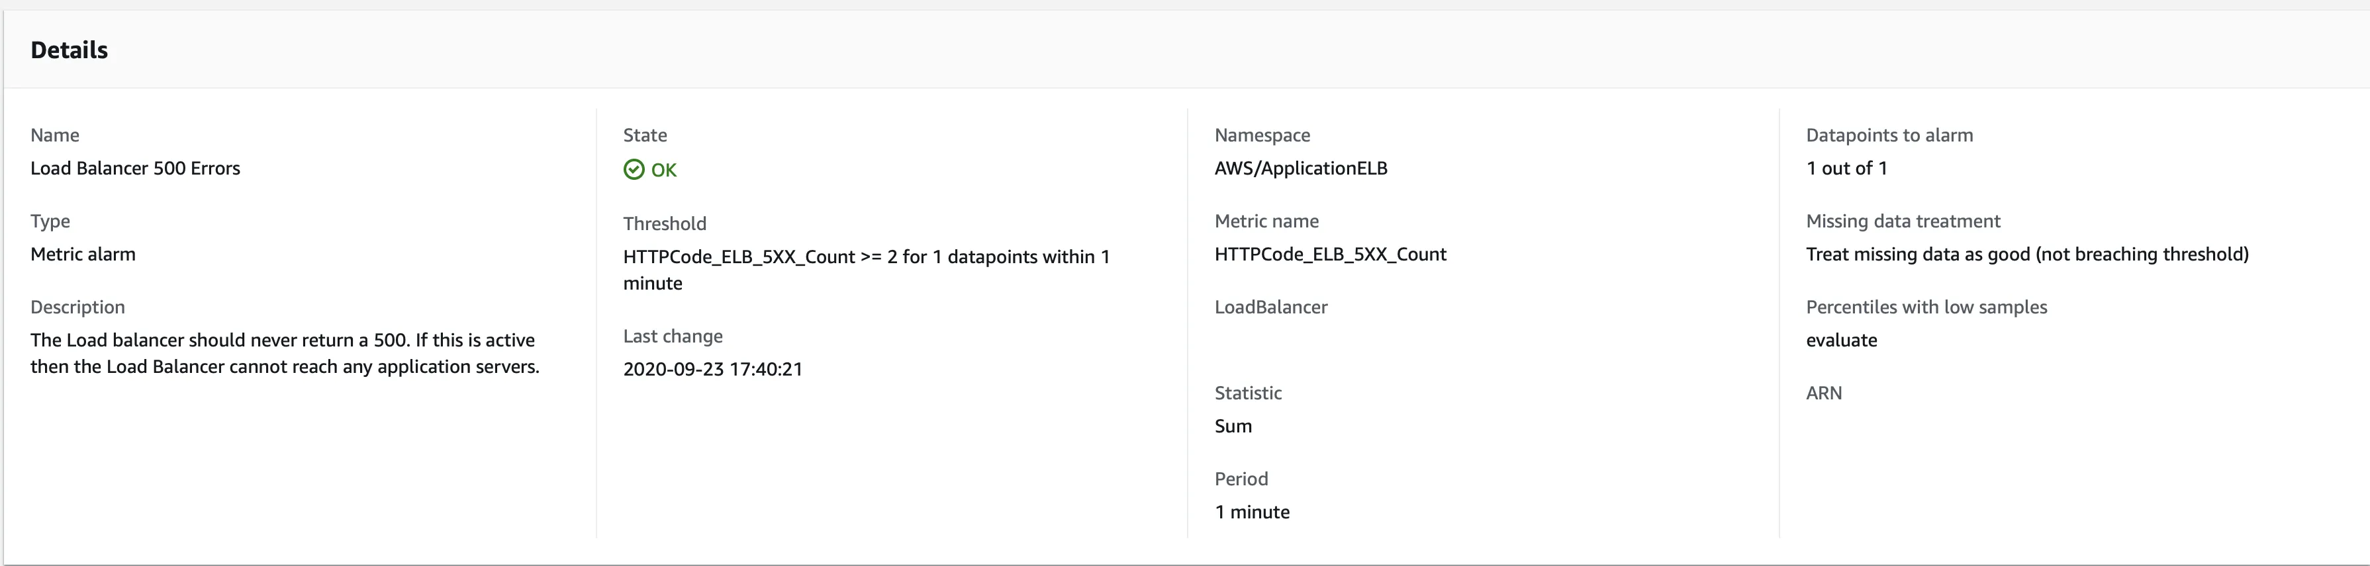The height and width of the screenshot is (566, 2370).
Task: Click the alarm description paragraph text
Action: click(284, 354)
